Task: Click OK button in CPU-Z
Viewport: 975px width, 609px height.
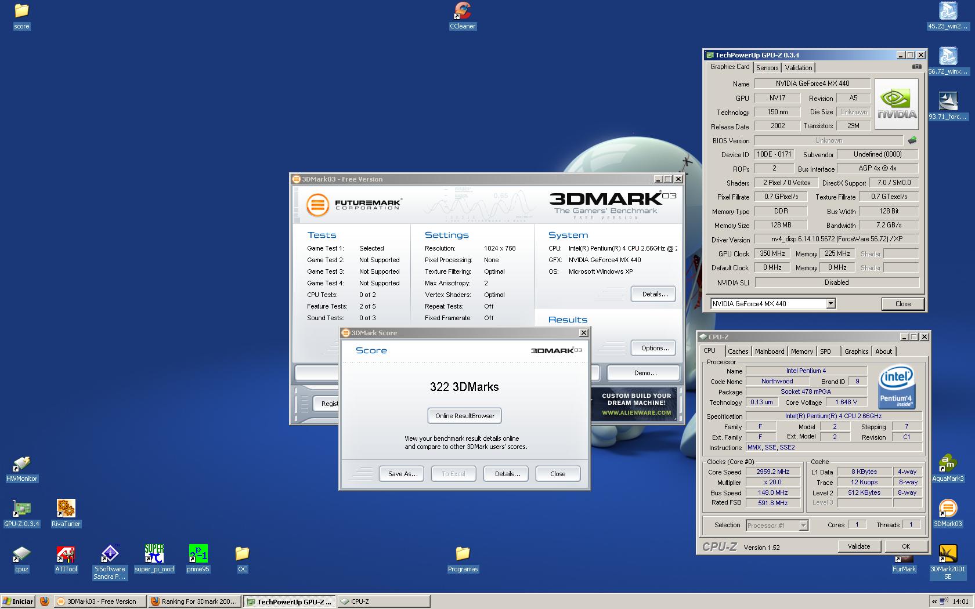Action: (x=905, y=546)
